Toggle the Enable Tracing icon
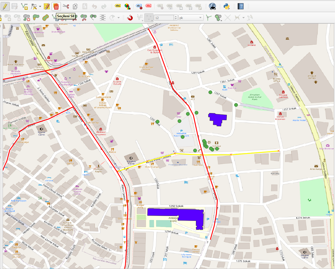This screenshot has width=335, height=269. [x=250, y=18]
